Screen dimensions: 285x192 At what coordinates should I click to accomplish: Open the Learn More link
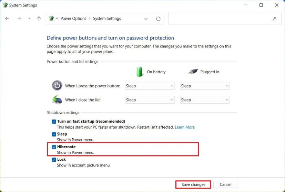point(185,127)
